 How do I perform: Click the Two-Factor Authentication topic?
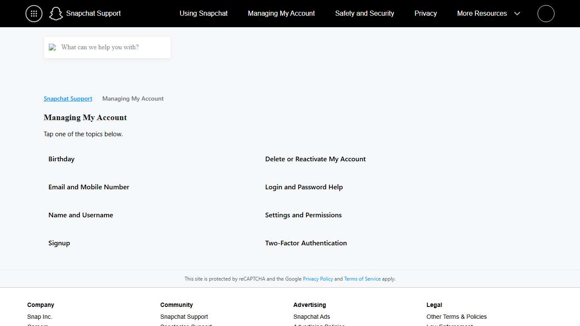click(306, 243)
